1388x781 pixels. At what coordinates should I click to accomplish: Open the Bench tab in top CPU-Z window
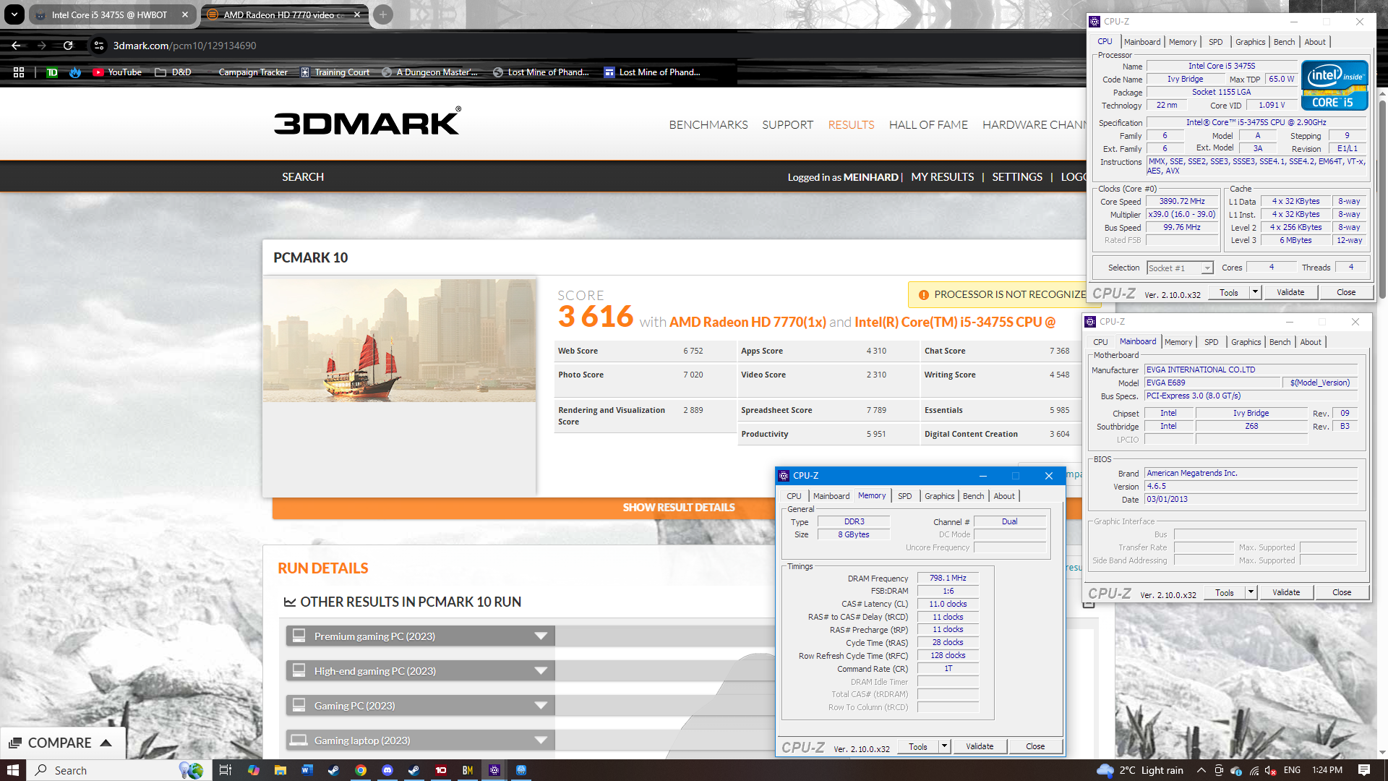click(1284, 42)
